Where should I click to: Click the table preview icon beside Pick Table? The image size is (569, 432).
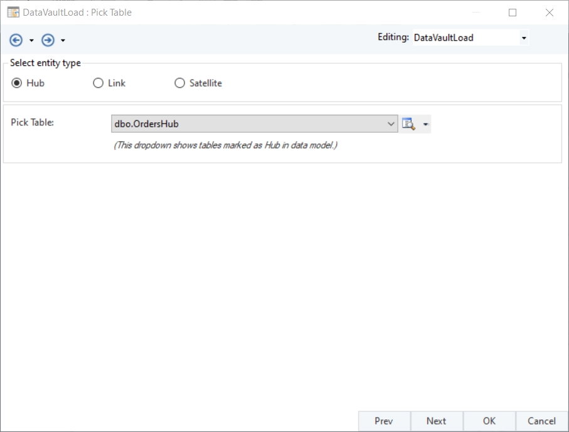[x=409, y=124]
